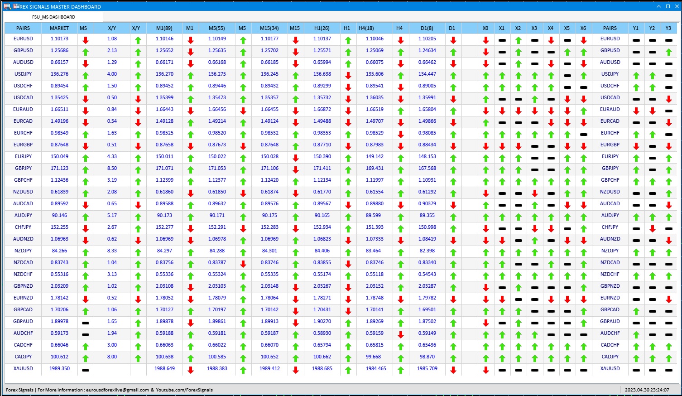This screenshot has height=396, width=682.
Task: Click EURNZD red Y3 down arrow
Action: point(669,299)
